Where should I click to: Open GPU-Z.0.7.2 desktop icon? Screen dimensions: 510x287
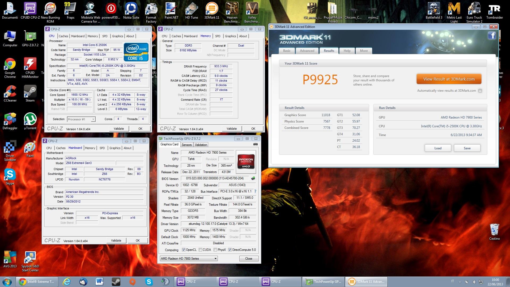coord(30,38)
